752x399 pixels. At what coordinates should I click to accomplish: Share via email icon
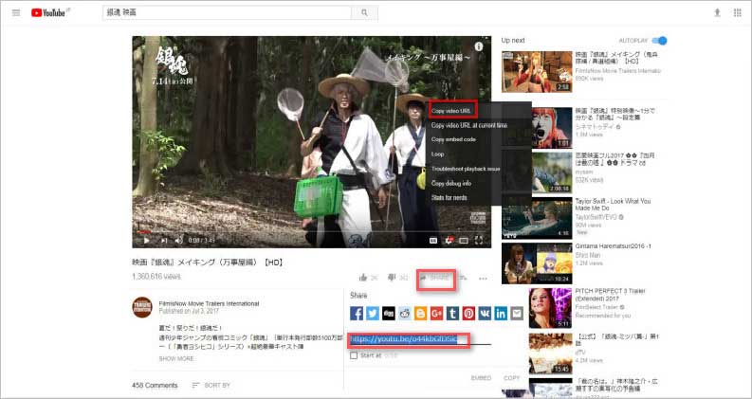pos(517,314)
